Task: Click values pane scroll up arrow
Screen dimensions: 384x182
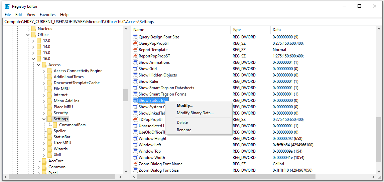Action: 379,29
